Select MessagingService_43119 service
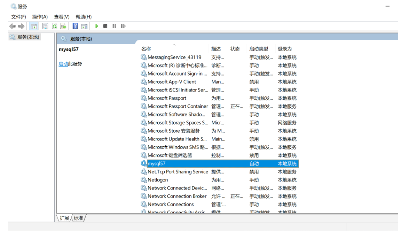398x243 pixels. [220, 57]
